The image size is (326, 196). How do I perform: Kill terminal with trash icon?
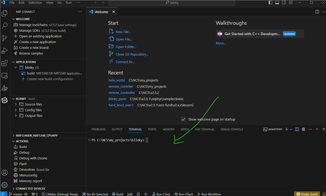point(304,129)
